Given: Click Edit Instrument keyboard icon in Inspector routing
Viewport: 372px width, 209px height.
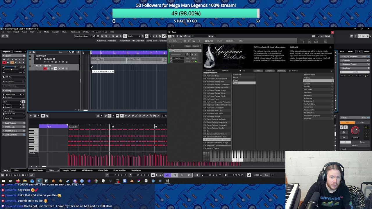Looking at the screenshot, I should (x=23, y=102).
